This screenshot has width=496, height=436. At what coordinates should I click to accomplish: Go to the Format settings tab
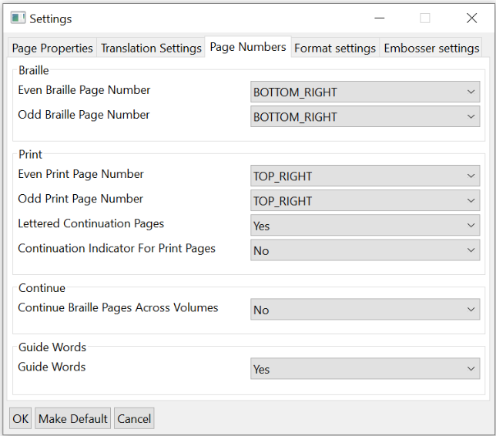[335, 48]
